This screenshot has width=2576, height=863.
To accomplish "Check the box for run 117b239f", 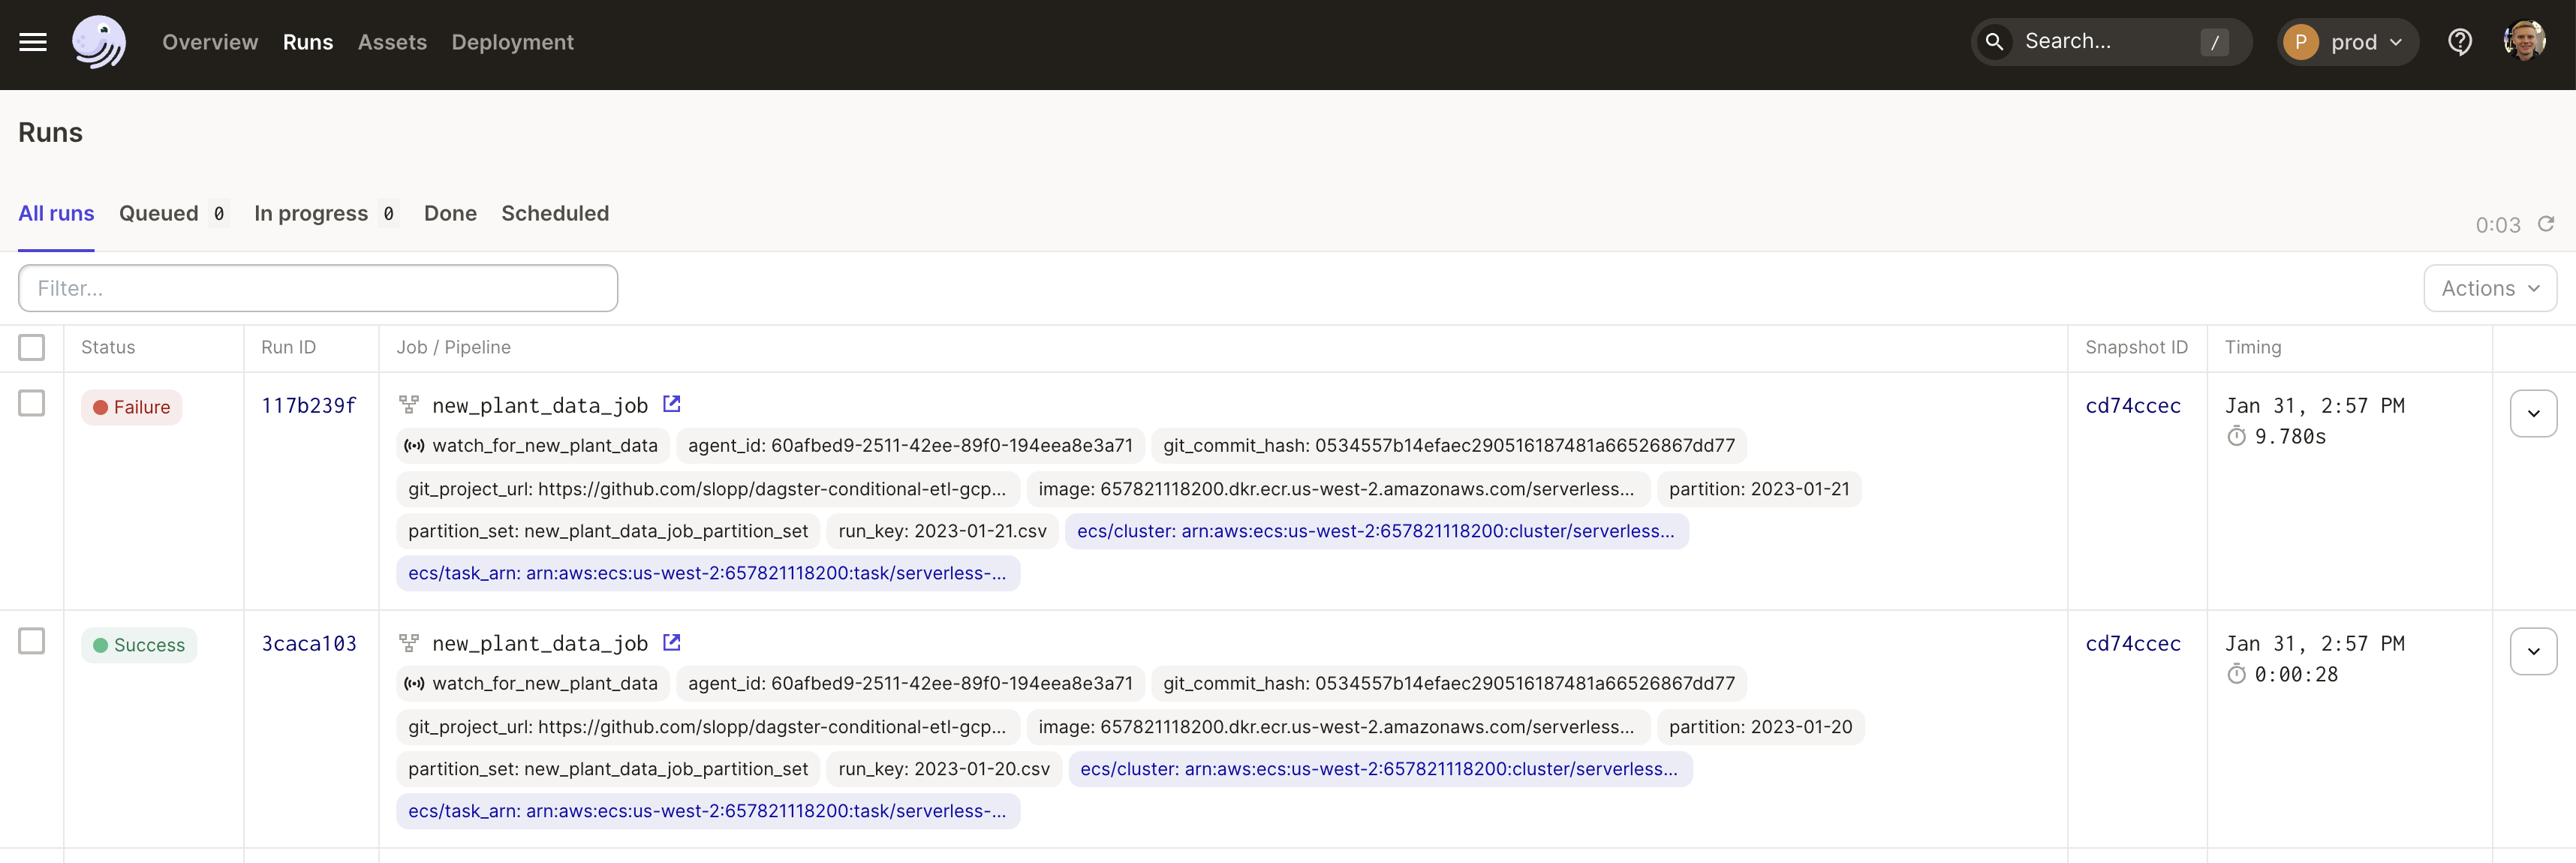I will [32, 403].
